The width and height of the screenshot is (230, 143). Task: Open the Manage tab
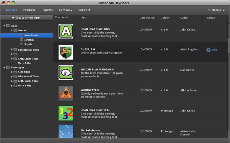11,10
